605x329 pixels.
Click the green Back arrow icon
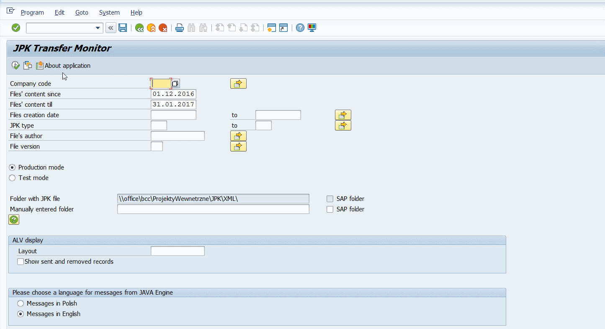click(x=139, y=28)
